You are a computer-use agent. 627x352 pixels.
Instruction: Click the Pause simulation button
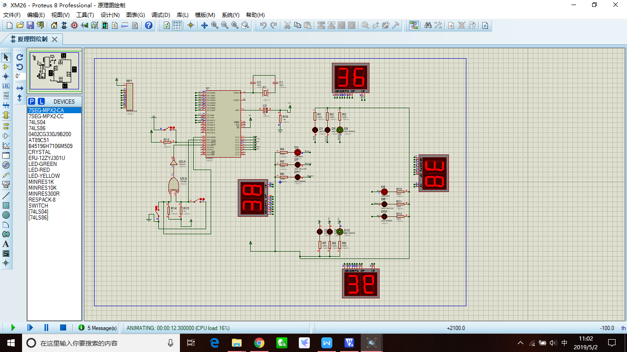46,328
